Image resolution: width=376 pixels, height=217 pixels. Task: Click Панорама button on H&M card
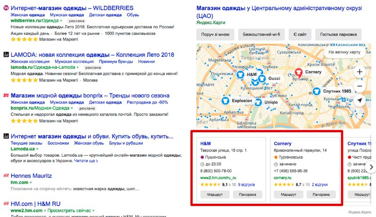[x=248, y=194]
